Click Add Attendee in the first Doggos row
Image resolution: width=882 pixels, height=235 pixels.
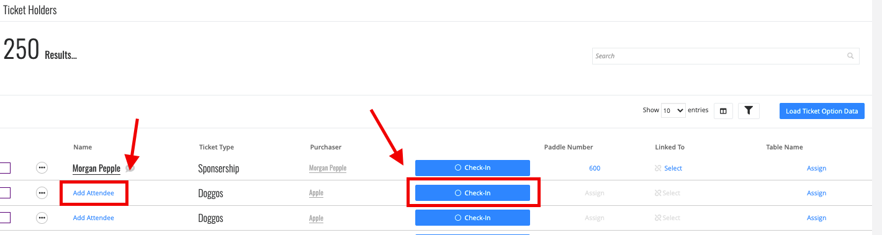(x=94, y=193)
